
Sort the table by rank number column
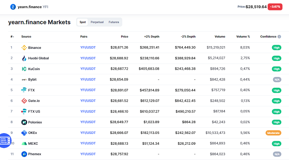[x=12, y=37]
